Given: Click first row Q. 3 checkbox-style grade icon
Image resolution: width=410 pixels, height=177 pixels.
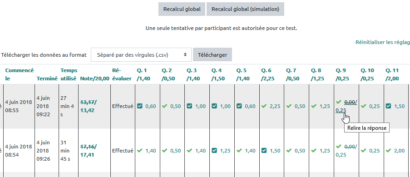Looking at the screenshot, I should (190, 106).
